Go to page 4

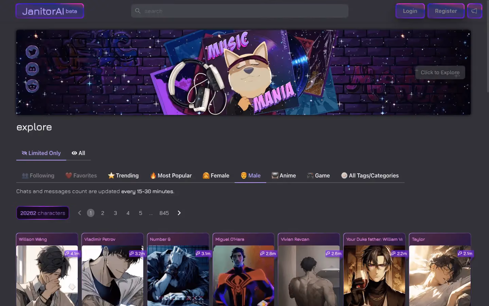coord(128,213)
